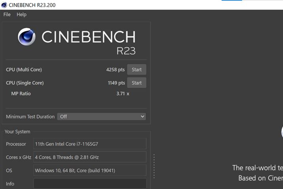This screenshot has width=283, height=189.
Task: Click the dotted panel splitter handle
Action: (154, 166)
